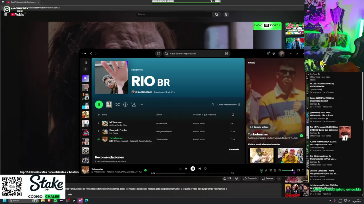Seek on the song progress bar
Viewport: 364px width, 204px height.
193,173
